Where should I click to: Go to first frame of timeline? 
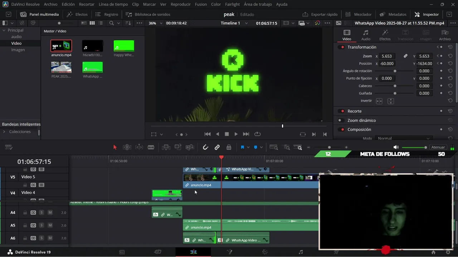[208, 134]
